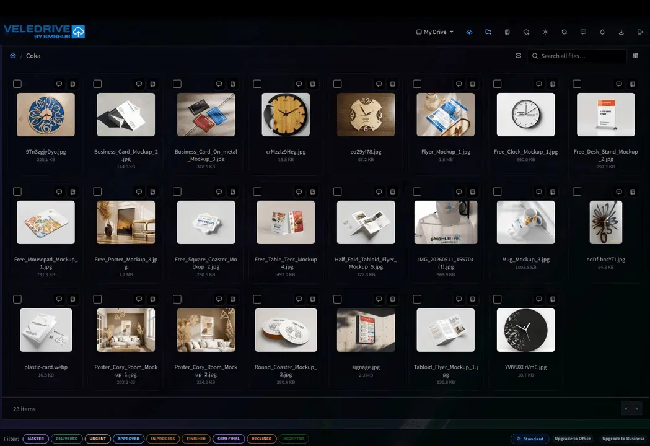The height and width of the screenshot is (446, 650).
Task: Check the IMG_20260511_155704 (1).jpg box
Action: [418, 191]
